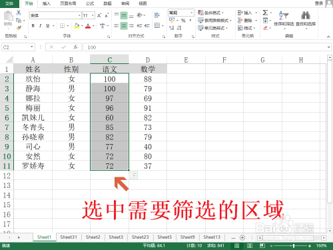
Task: Apply yellow fill color bucket
Action: [77, 26]
